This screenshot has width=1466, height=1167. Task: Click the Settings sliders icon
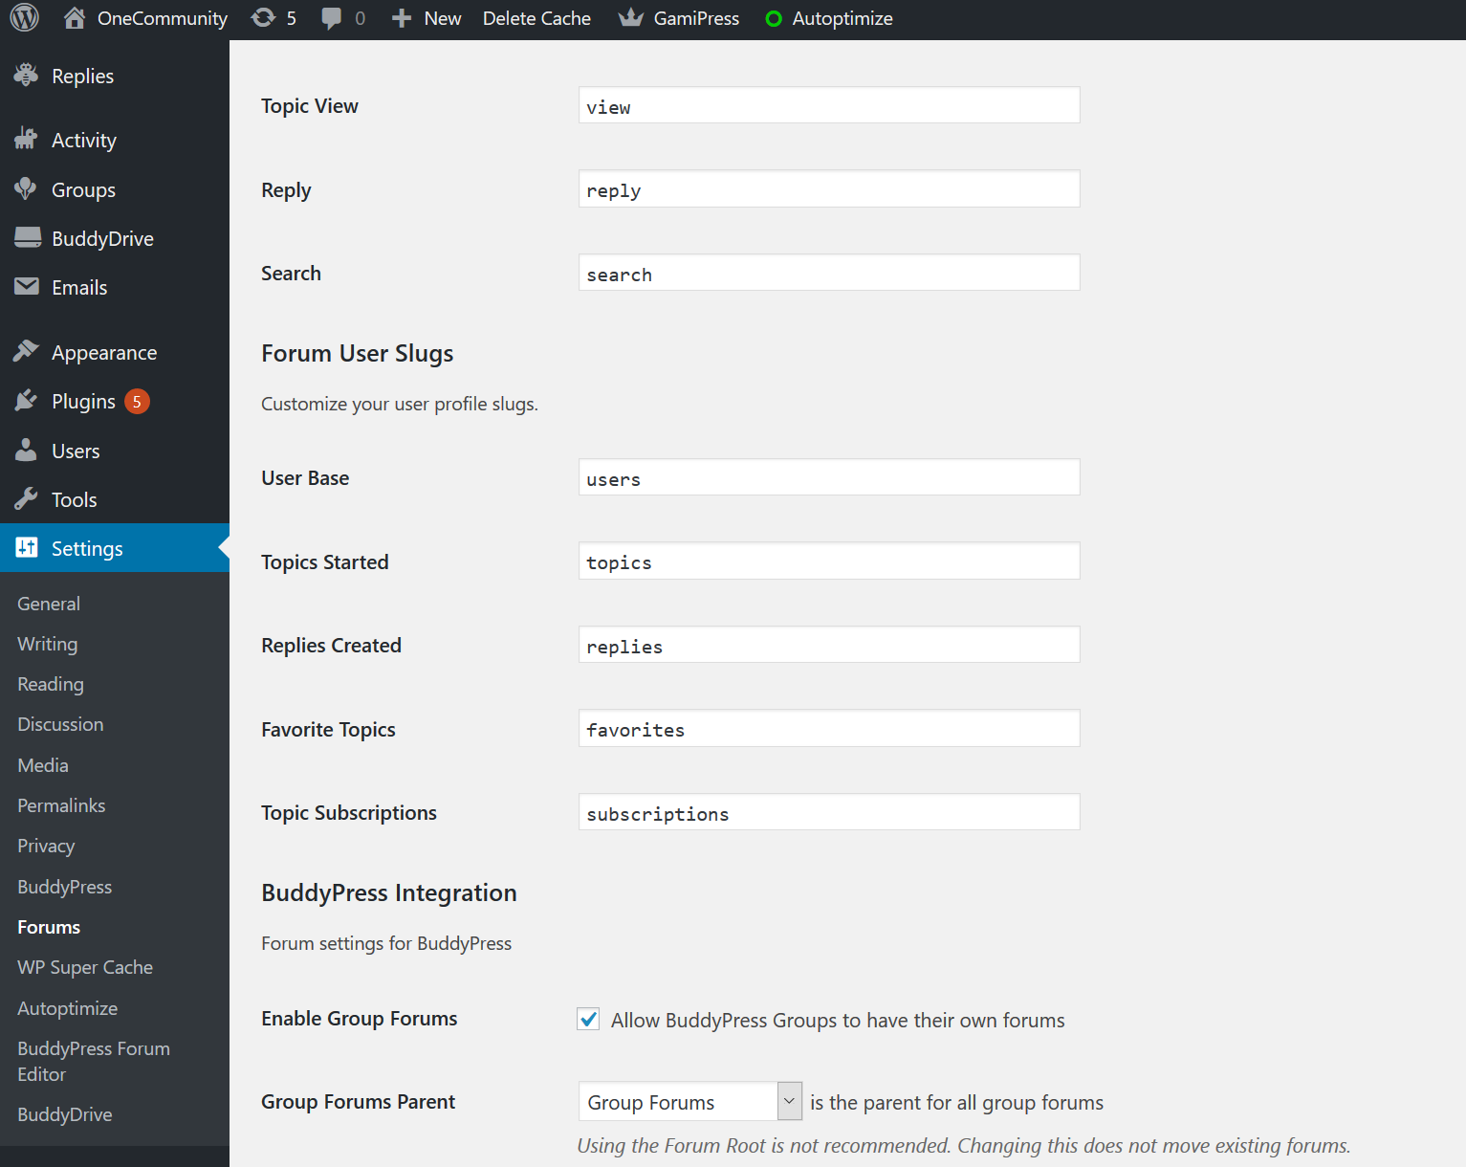[x=27, y=548]
